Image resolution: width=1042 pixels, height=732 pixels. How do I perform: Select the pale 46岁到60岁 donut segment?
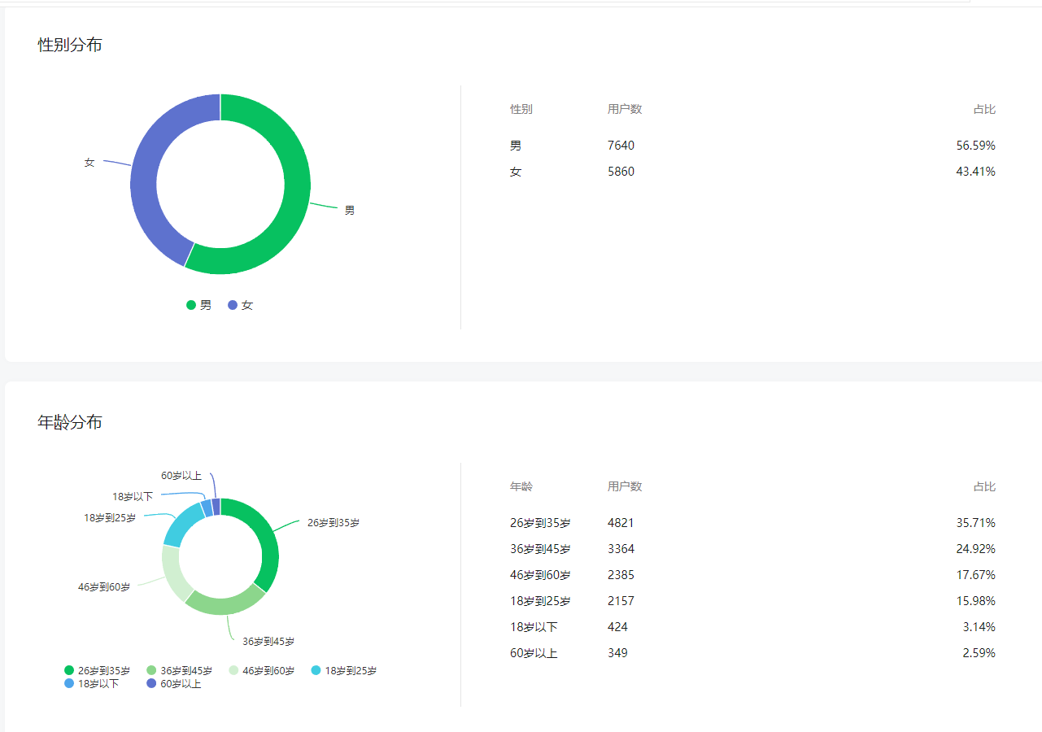172,573
